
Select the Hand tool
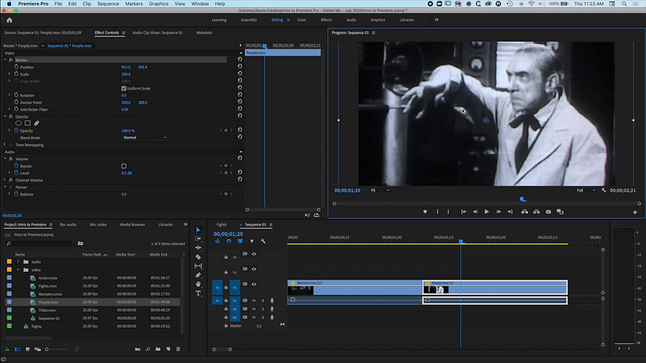click(198, 284)
